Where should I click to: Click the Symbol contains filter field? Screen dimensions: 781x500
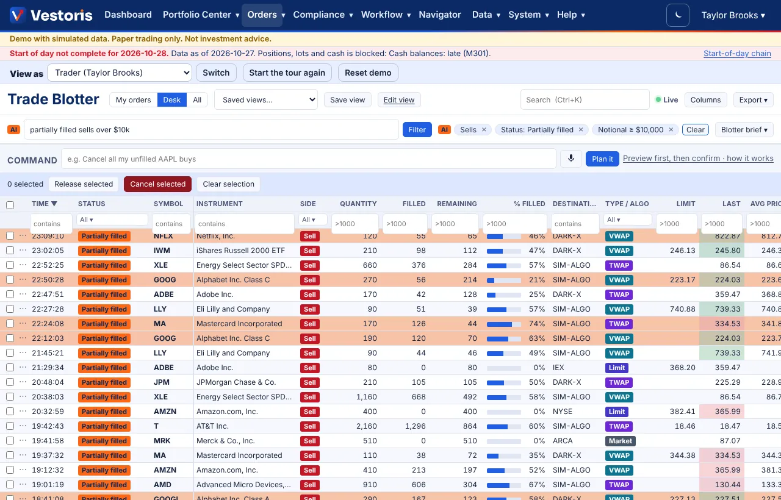click(170, 224)
